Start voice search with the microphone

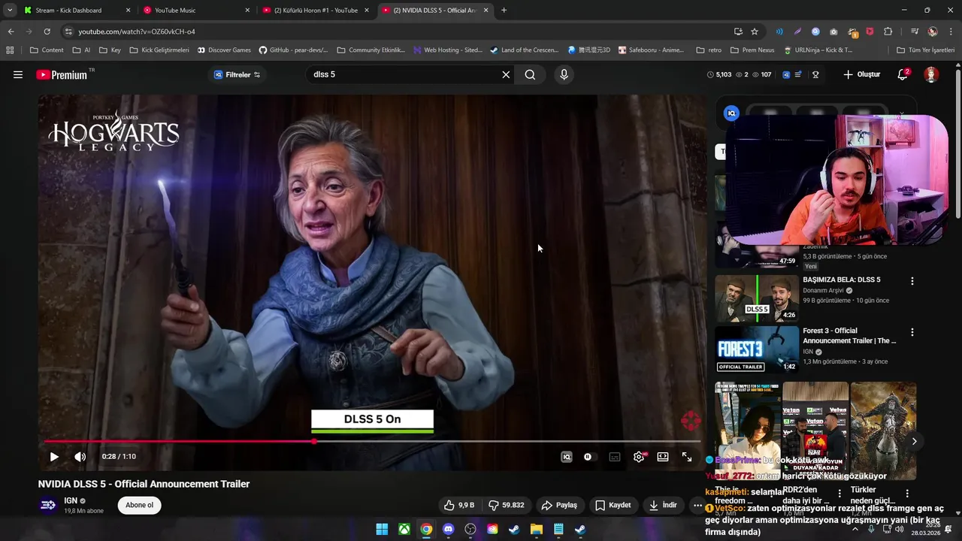[564, 74]
